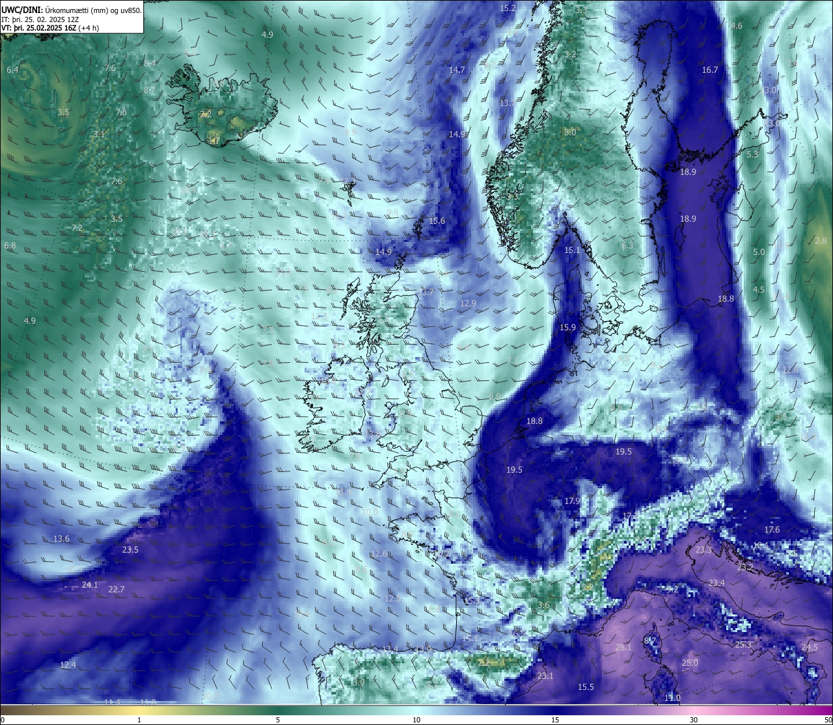Click the 12.4 value in the bottom-left
This screenshot has width=833, height=725.
(x=68, y=665)
